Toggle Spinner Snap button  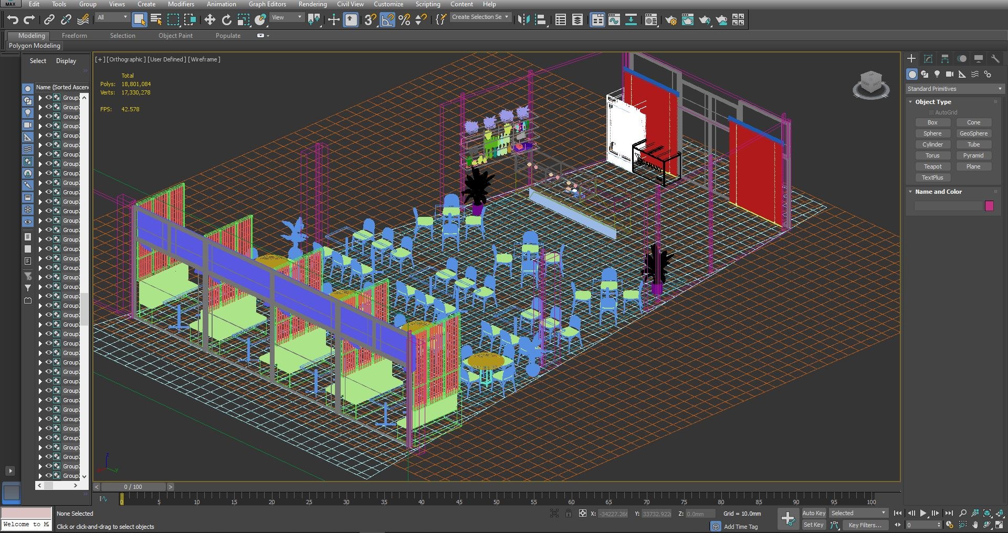point(421,20)
